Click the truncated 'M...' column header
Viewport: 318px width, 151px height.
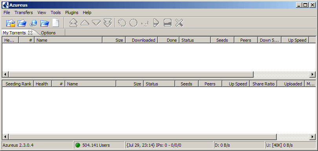tap(310, 84)
